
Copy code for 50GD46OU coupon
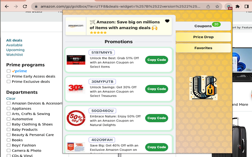point(157,118)
